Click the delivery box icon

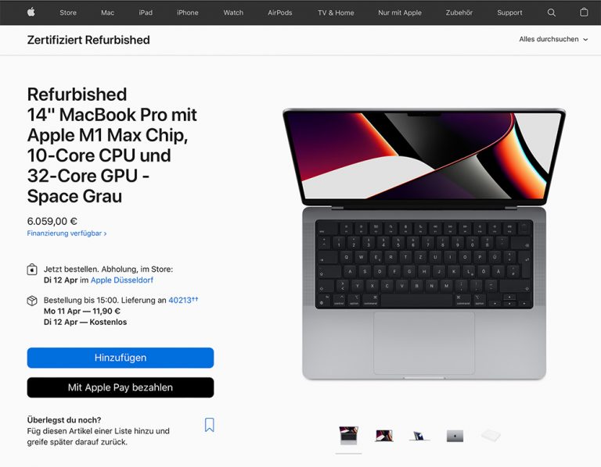point(32,301)
